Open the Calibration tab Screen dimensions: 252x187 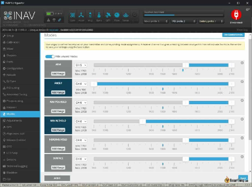20,42
